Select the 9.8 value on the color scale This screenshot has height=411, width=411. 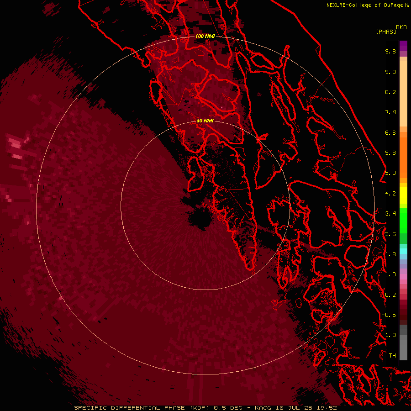pos(390,51)
